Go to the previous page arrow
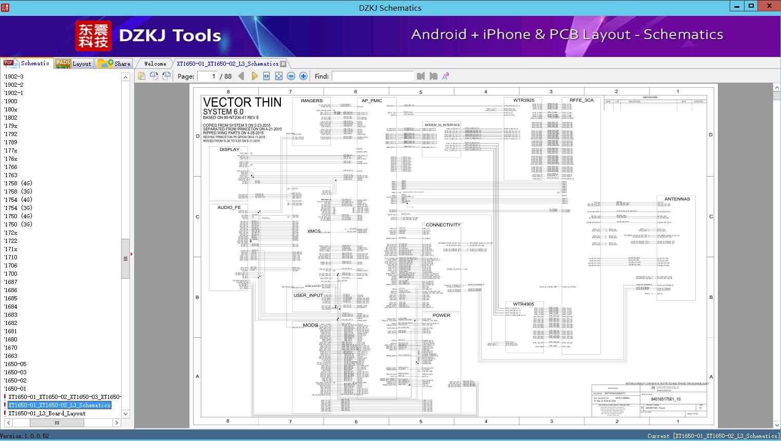This screenshot has width=781, height=441. 241,76
